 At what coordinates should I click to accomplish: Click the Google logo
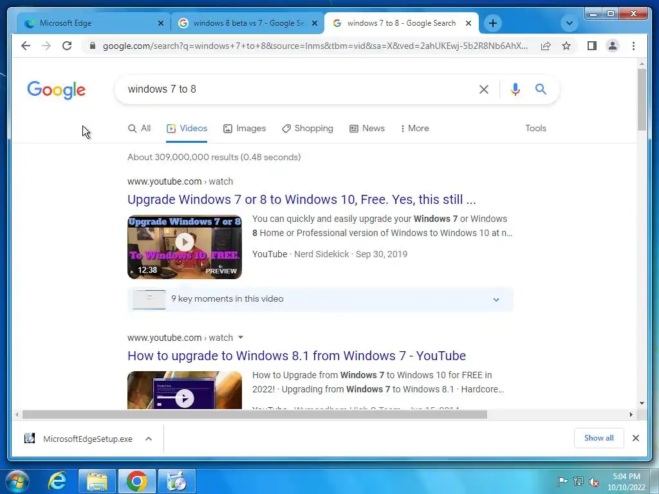(x=57, y=90)
